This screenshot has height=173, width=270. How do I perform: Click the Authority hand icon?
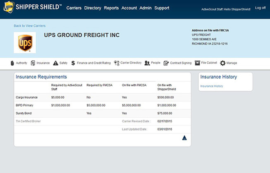coord(12,63)
